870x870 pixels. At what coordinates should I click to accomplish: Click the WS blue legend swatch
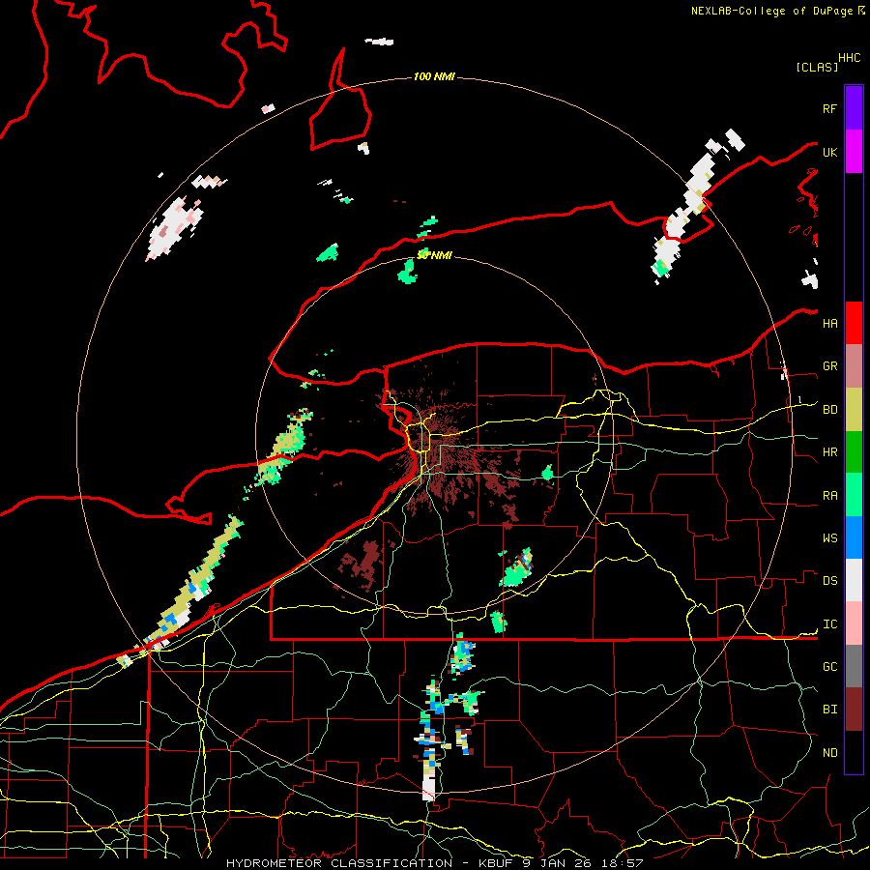[854, 537]
